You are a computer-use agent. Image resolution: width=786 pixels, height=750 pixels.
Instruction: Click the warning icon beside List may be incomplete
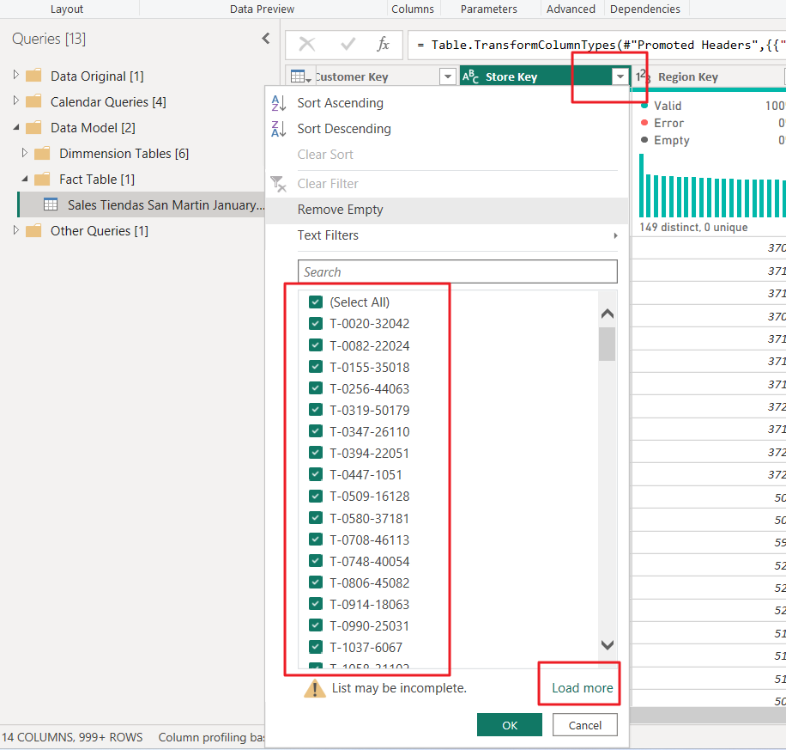coord(315,688)
